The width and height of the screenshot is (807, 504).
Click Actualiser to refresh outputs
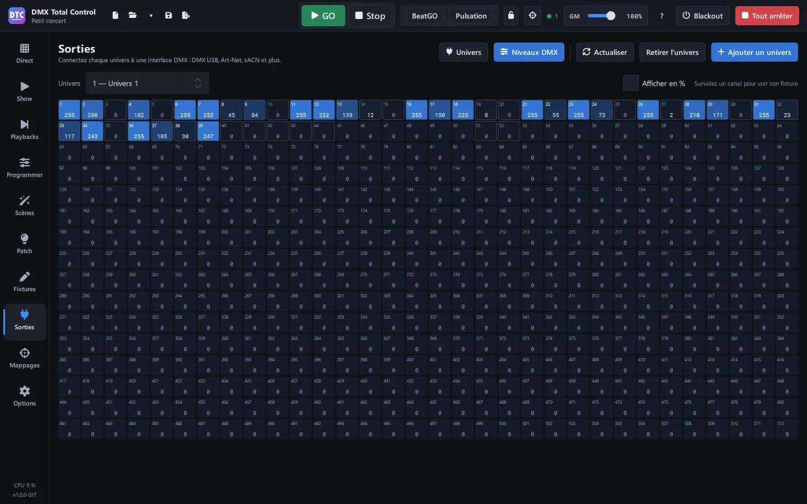coord(605,52)
